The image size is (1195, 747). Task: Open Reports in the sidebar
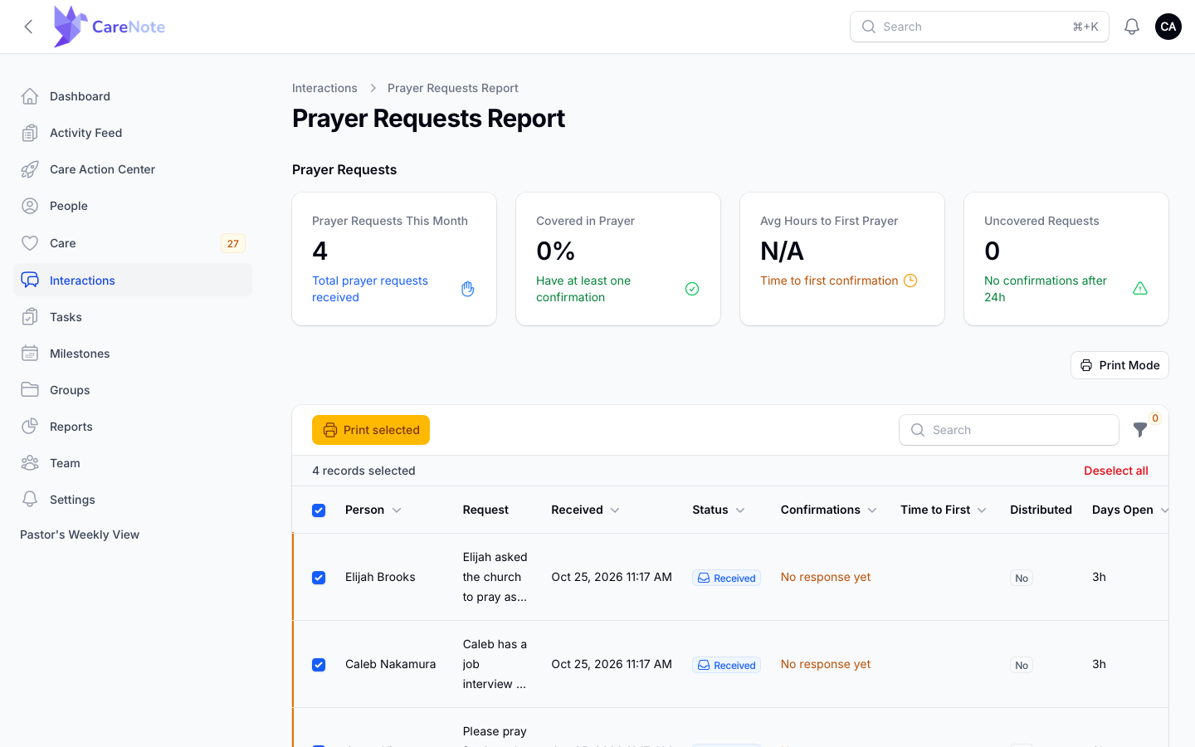coord(133,427)
